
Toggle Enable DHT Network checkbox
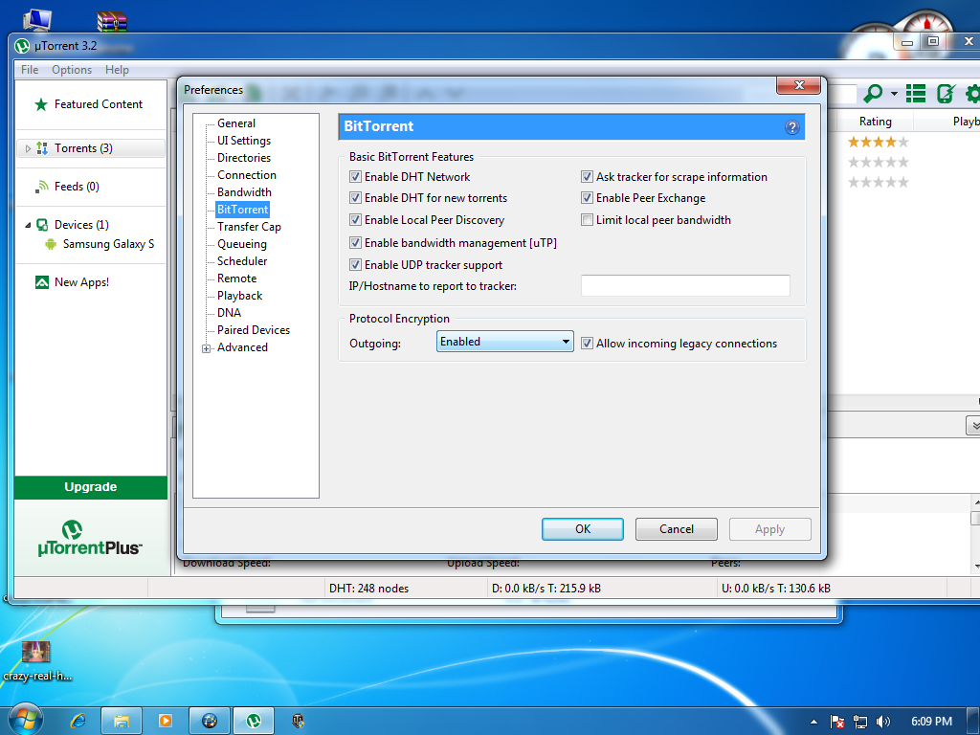point(355,177)
